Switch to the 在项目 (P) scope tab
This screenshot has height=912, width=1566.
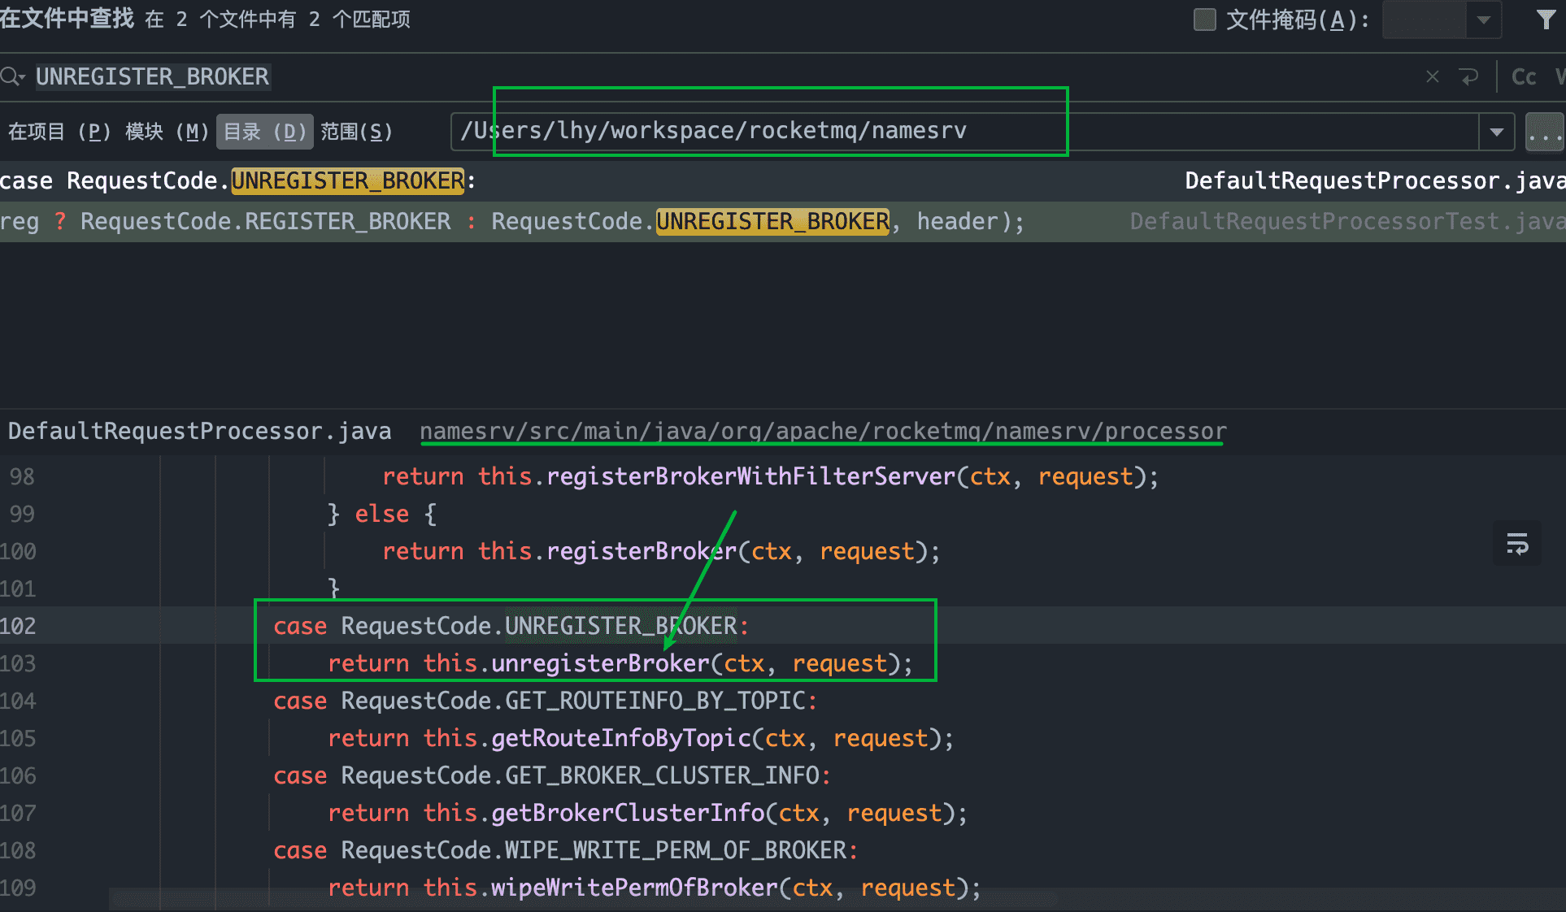(x=59, y=131)
